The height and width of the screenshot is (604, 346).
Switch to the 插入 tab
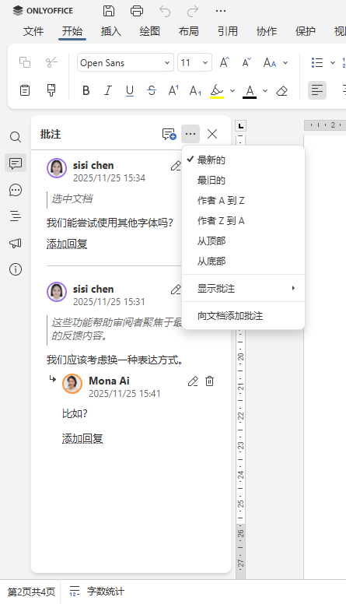click(x=111, y=31)
